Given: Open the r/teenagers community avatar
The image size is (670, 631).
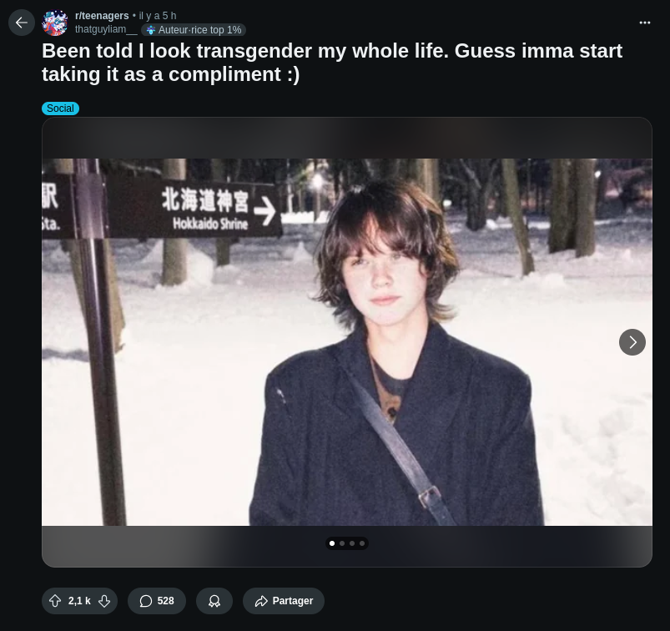Looking at the screenshot, I should pyautogui.click(x=55, y=23).
